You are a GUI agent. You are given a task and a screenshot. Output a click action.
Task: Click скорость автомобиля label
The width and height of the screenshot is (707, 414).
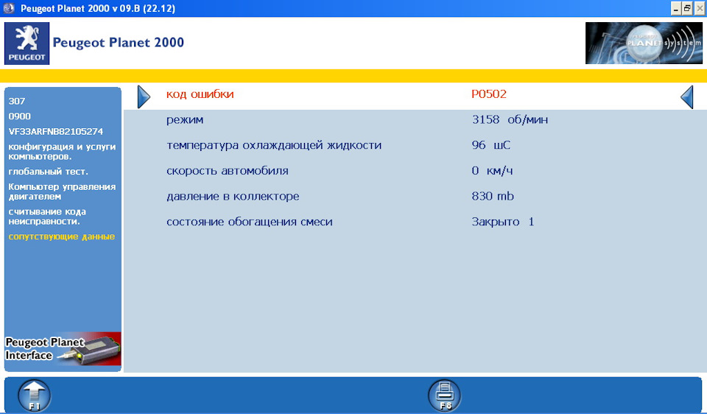coord(228,171)
